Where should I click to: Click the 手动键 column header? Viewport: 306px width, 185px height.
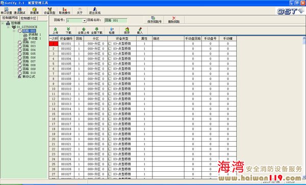[x=228, y=39]
